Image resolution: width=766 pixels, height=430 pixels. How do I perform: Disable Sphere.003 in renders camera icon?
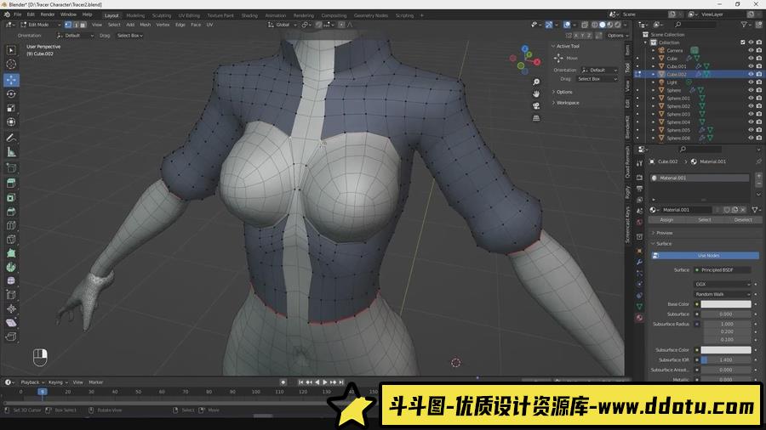758,114
